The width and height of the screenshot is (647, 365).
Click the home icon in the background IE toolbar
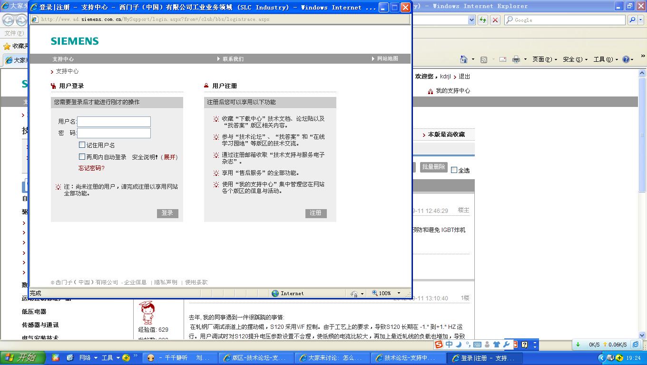tap(464, 59)
